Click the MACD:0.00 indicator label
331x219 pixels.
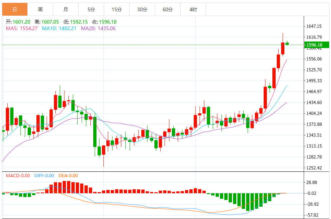[18, 176]
